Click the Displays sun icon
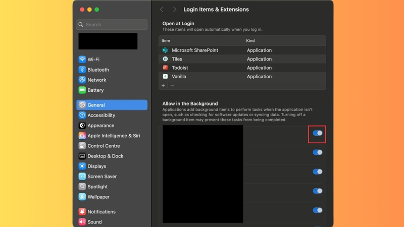This screenshot has width=404, height=227. tap(82, 166)
